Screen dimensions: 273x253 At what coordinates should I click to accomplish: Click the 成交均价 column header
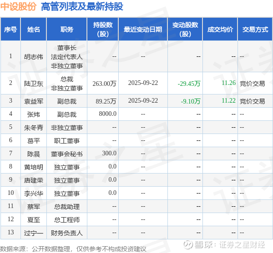tap(220, 29)
